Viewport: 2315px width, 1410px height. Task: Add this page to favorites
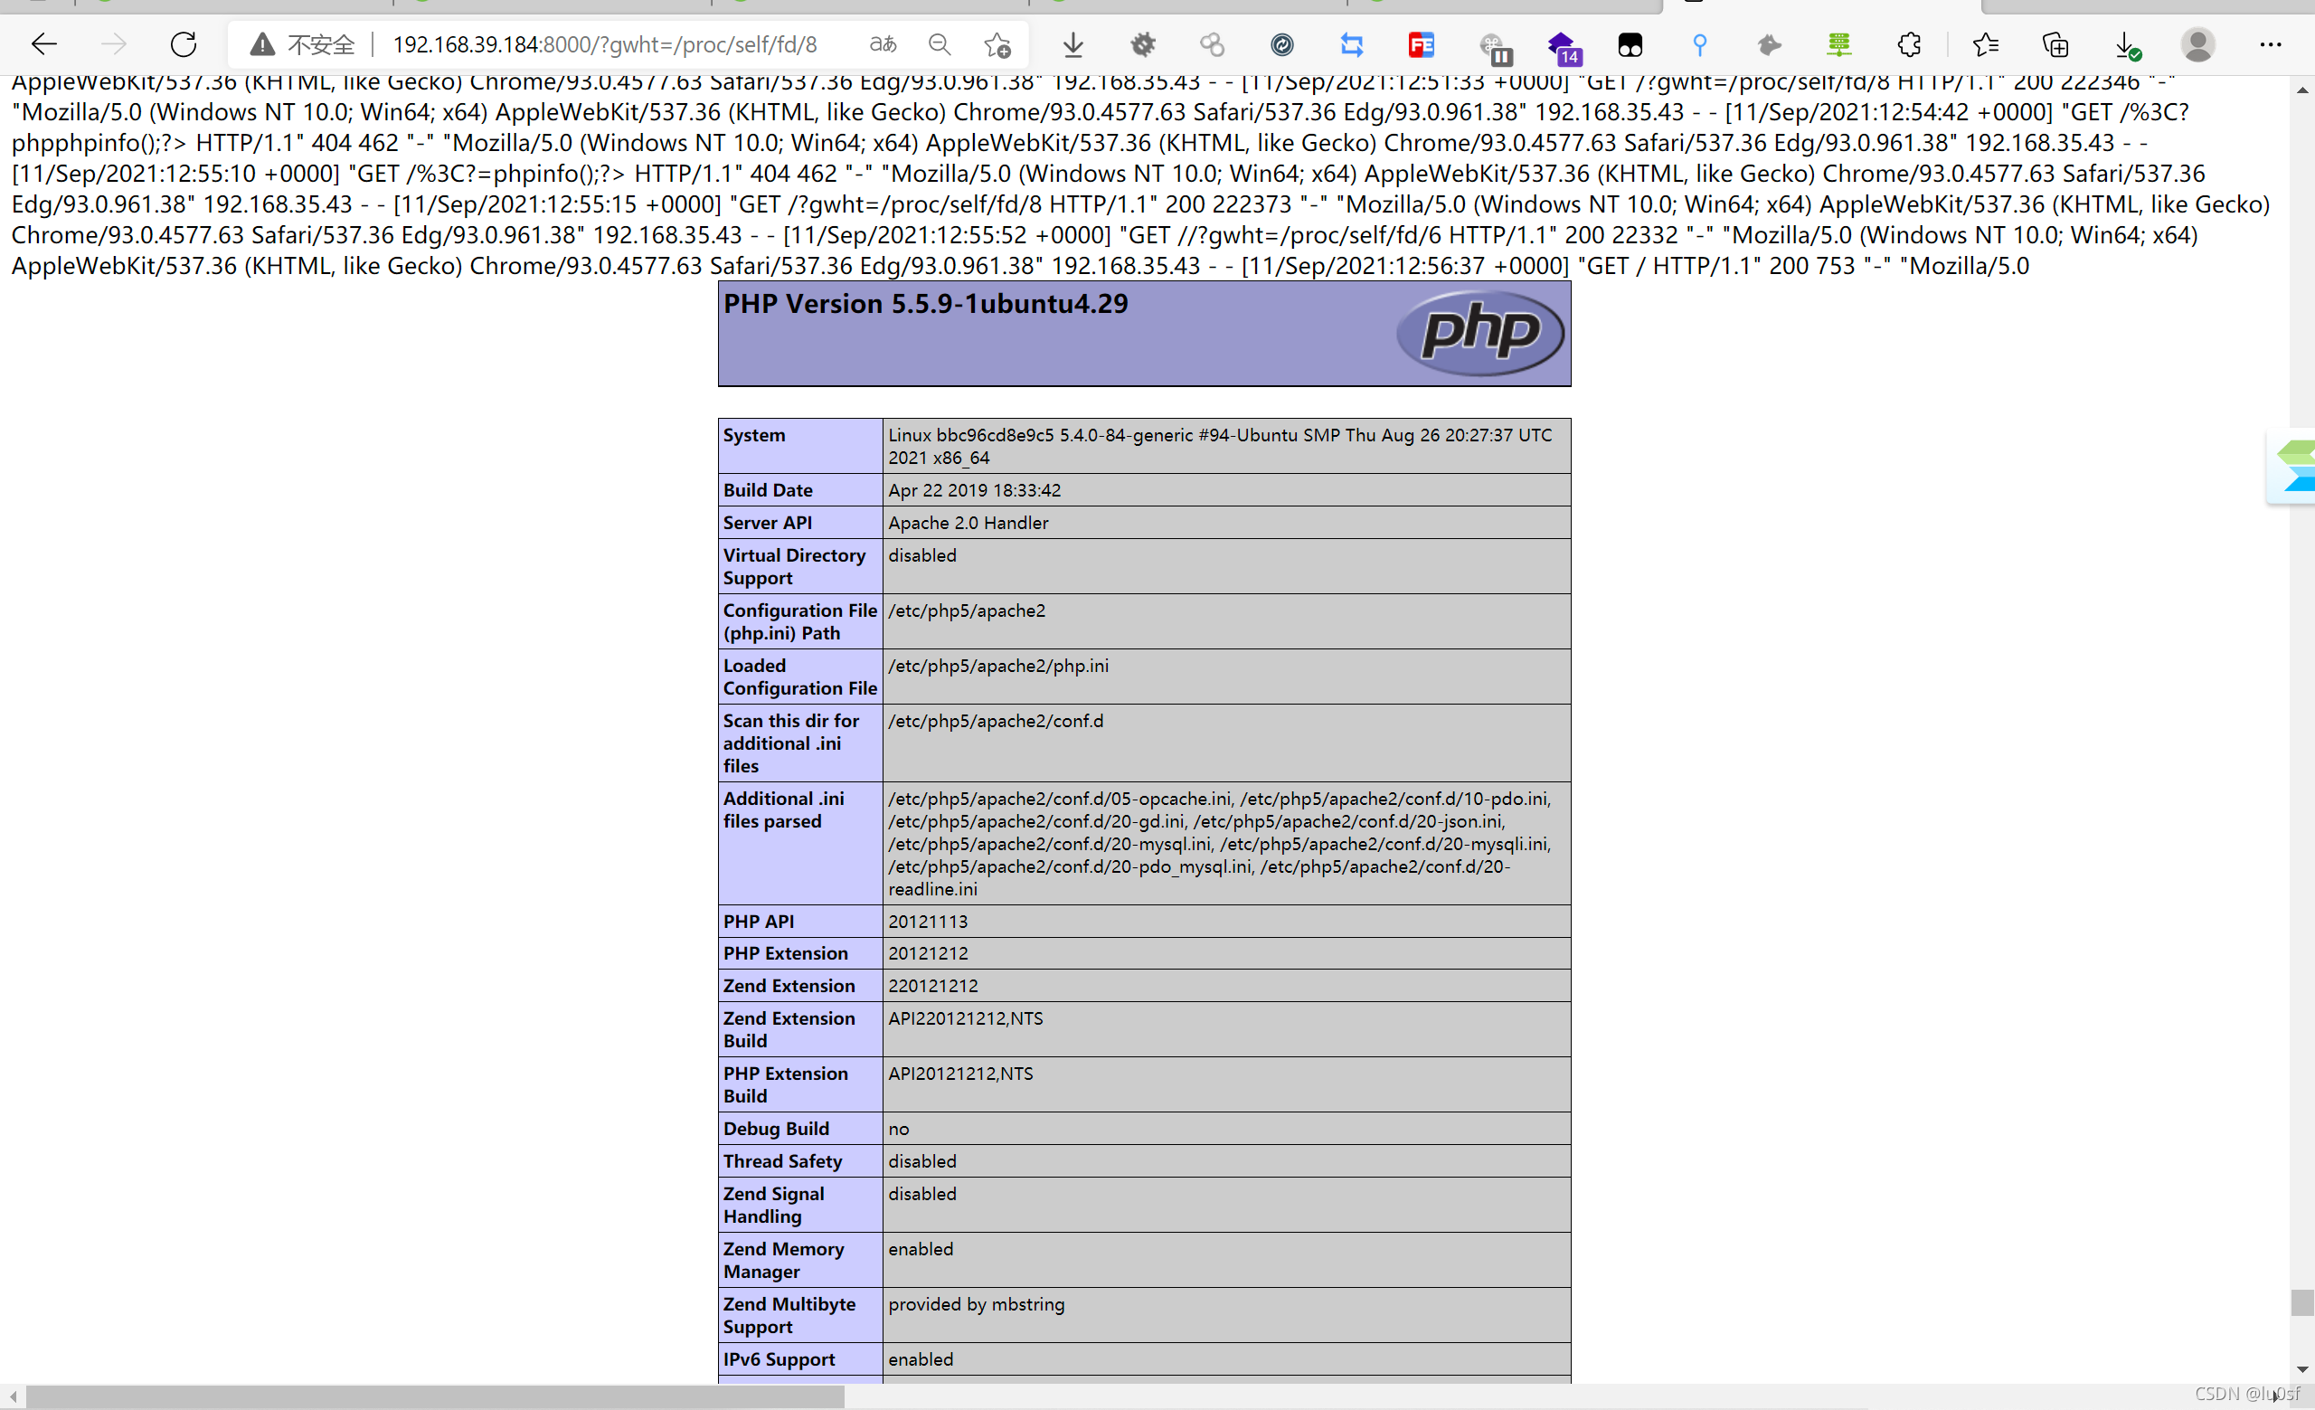pyautogui.click(x=997, y=44)
